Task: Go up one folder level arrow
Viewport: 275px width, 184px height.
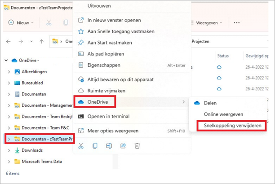Action: pos(42,42)
